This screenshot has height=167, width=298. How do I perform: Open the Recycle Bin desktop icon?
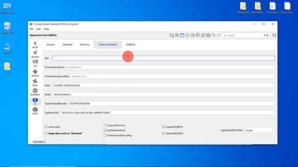pyautogui.click(x=7, y=28)
